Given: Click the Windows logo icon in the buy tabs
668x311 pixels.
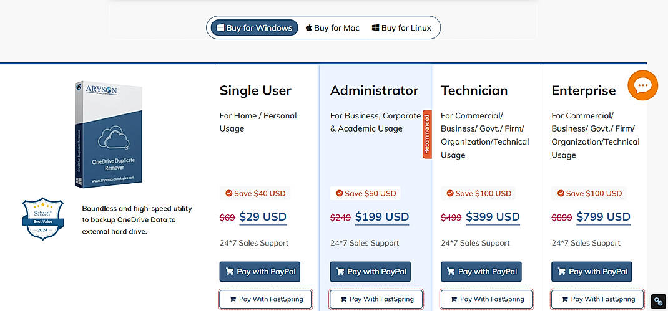Looking at the screenshot, I should [220, 27].
